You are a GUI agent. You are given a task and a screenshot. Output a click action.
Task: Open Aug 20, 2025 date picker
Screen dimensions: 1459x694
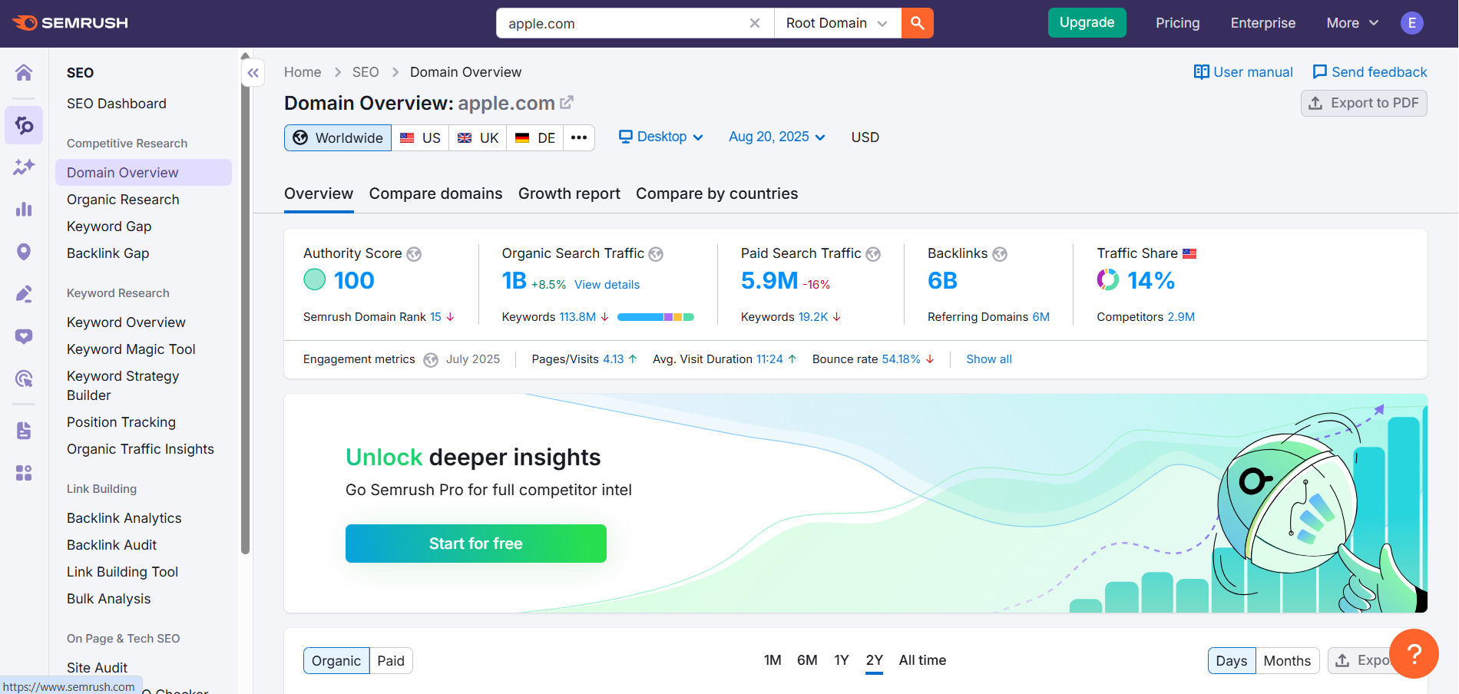click(x=777, y=137)
